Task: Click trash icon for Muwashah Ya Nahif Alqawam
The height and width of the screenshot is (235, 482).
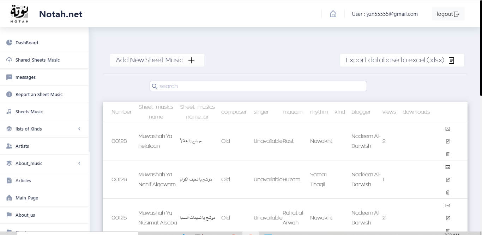Action: 448,192
